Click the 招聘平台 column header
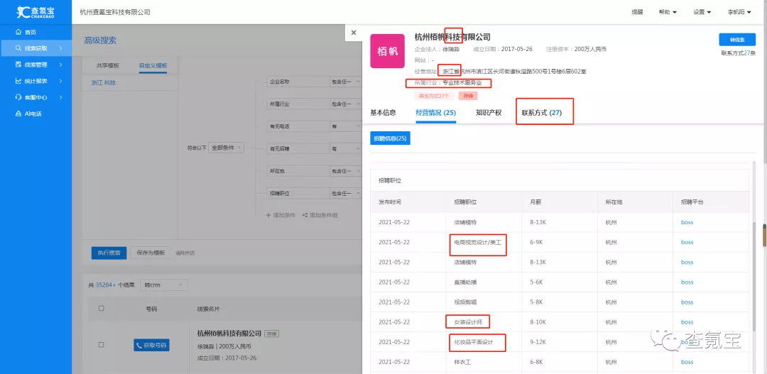 tap(692, 202)
